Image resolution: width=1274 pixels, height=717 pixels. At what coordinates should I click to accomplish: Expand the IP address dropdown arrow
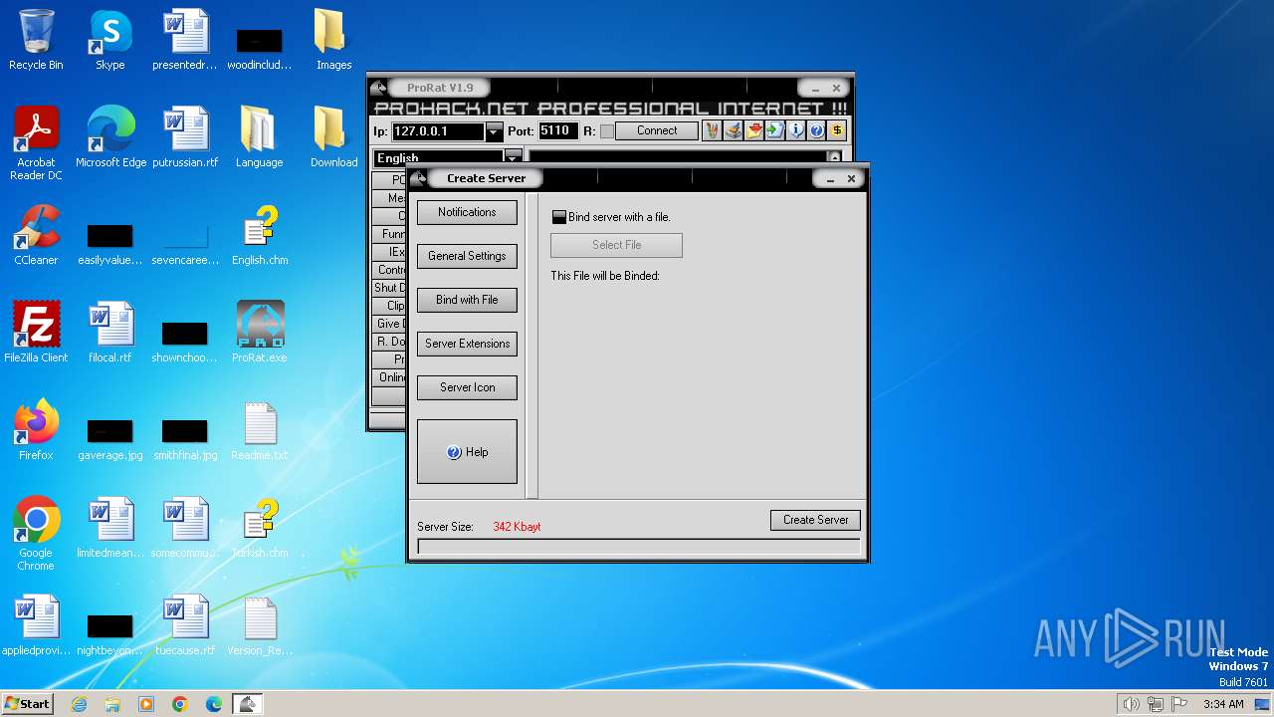[x=495, y=131]
